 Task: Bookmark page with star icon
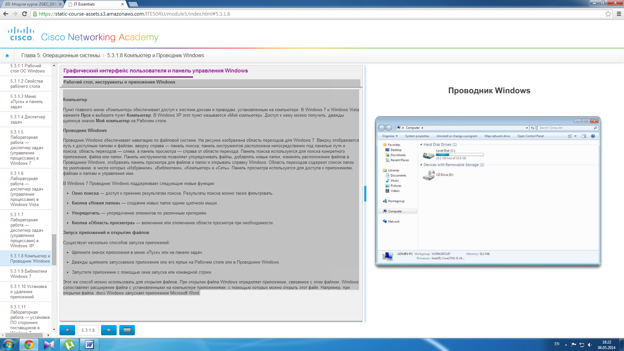point(608,14)
